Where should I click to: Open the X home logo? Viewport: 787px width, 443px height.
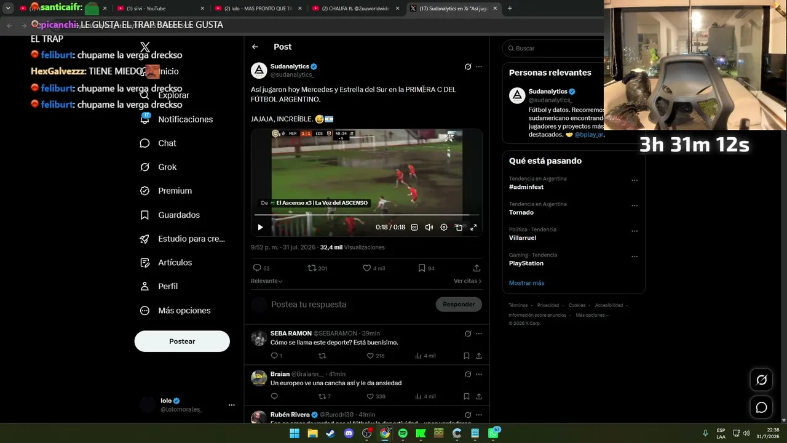click(145, 47)
